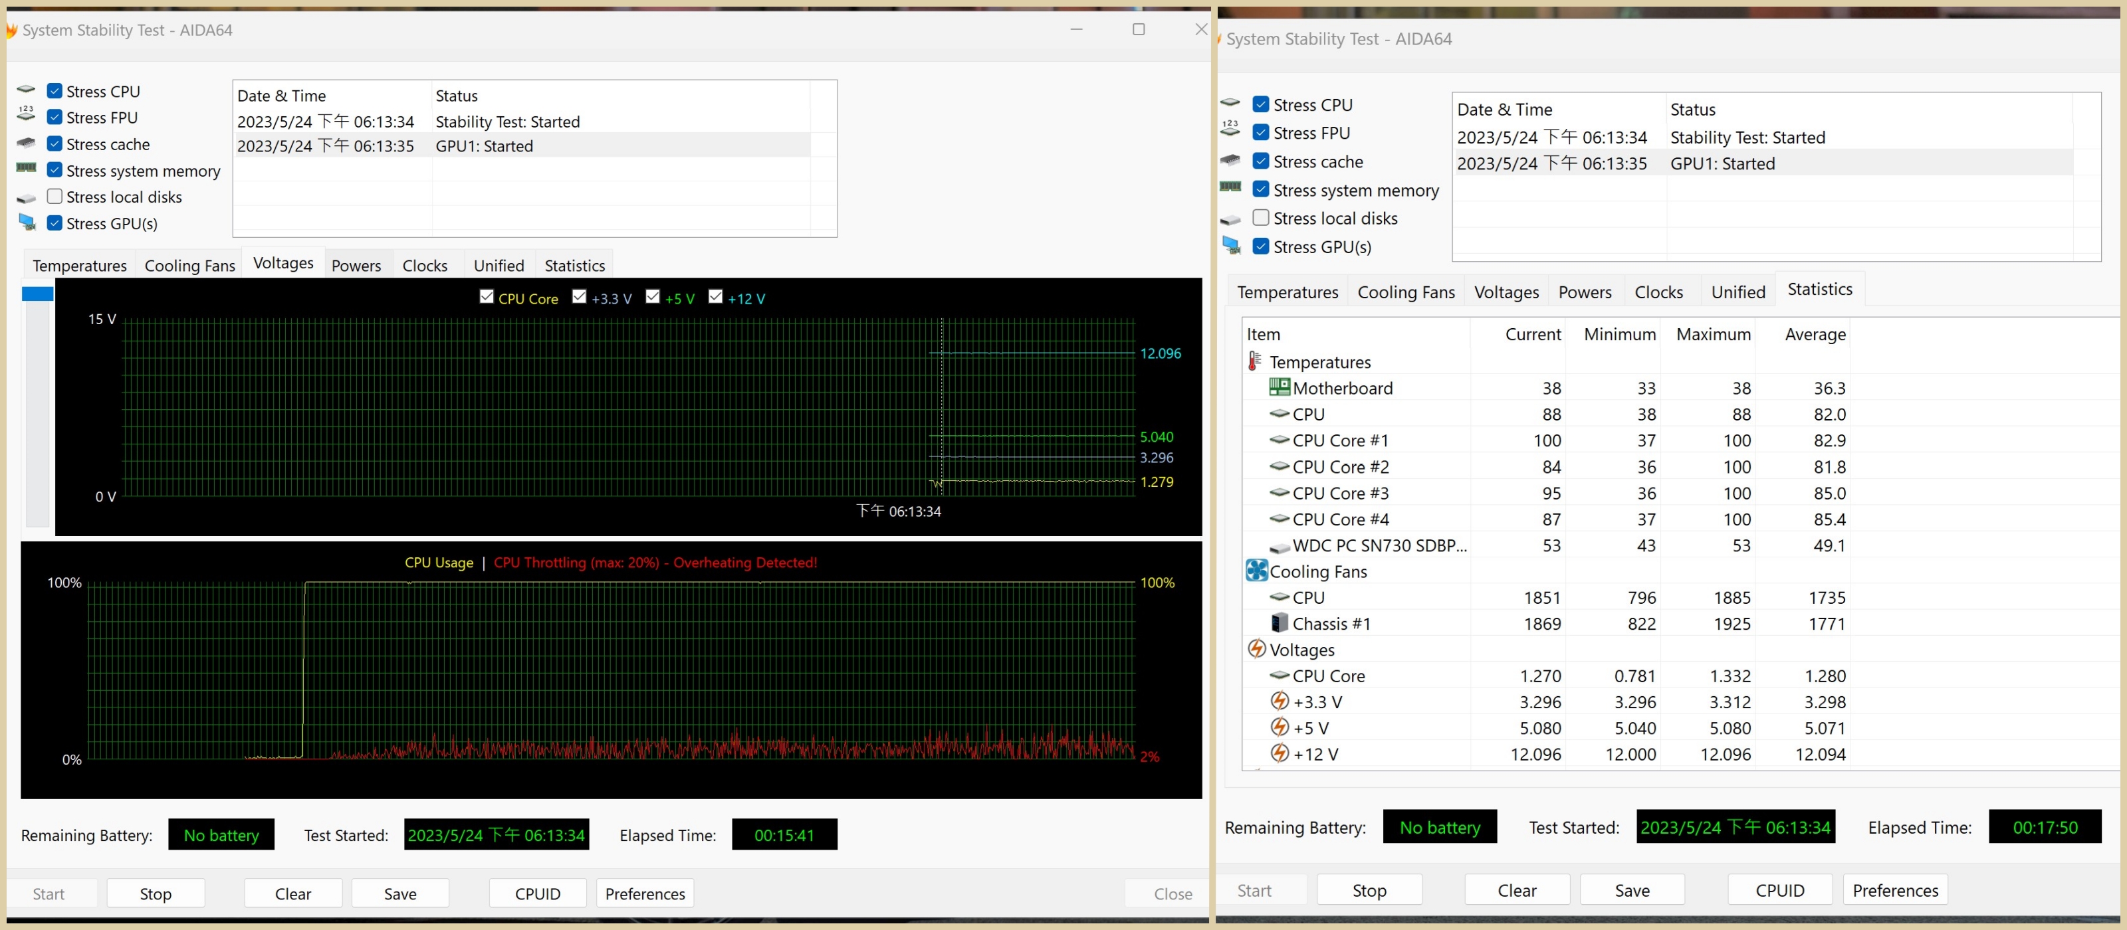
Task: Click the Chassis #1 fan icon
Action: pyautogui.click(x=1279, y=623)
